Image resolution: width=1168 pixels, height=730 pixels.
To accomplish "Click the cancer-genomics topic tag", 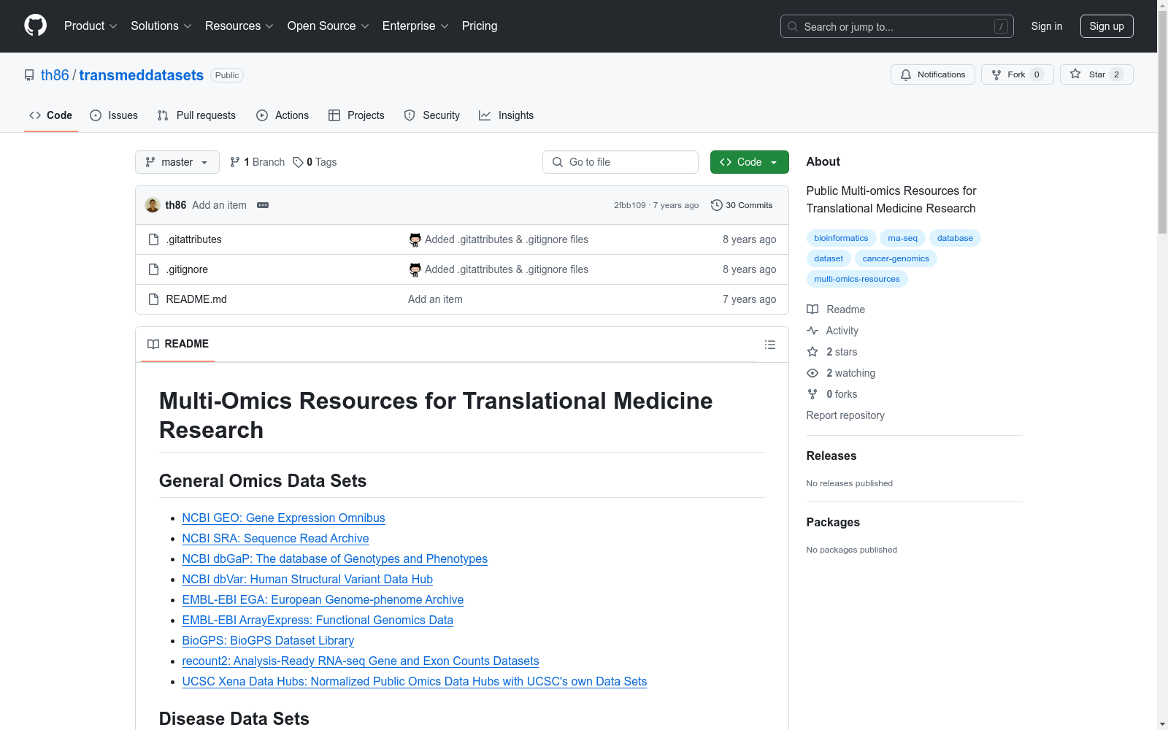I will click(x=896, y=258).
